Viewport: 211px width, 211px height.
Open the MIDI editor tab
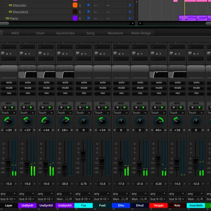click(x=15, y=33)
